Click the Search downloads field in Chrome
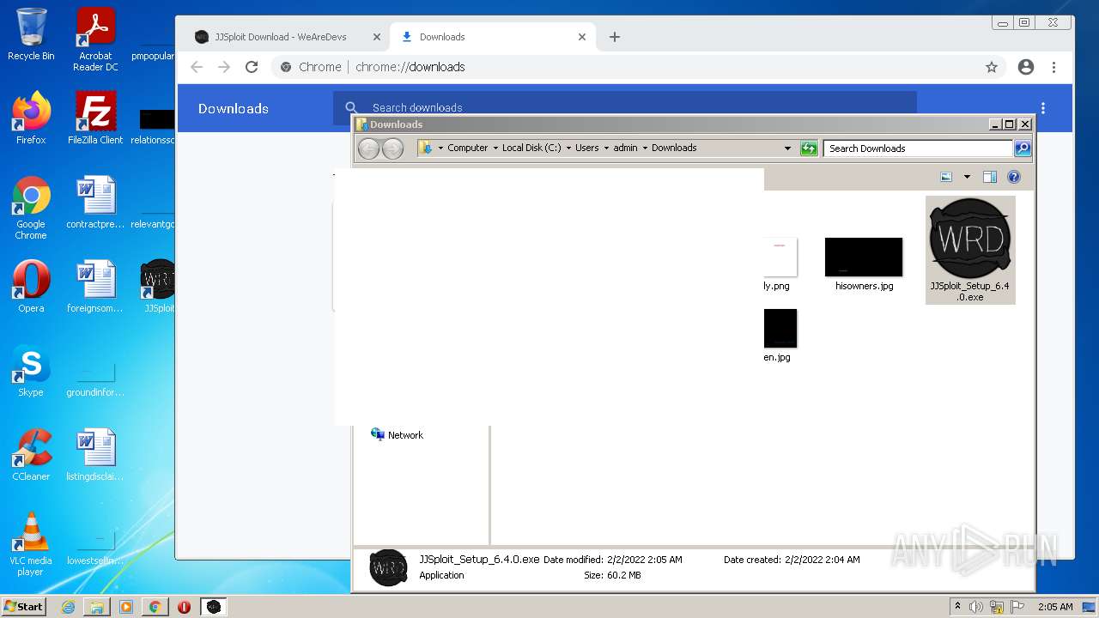The image size is (1099, 618). [x=625, y=107]
